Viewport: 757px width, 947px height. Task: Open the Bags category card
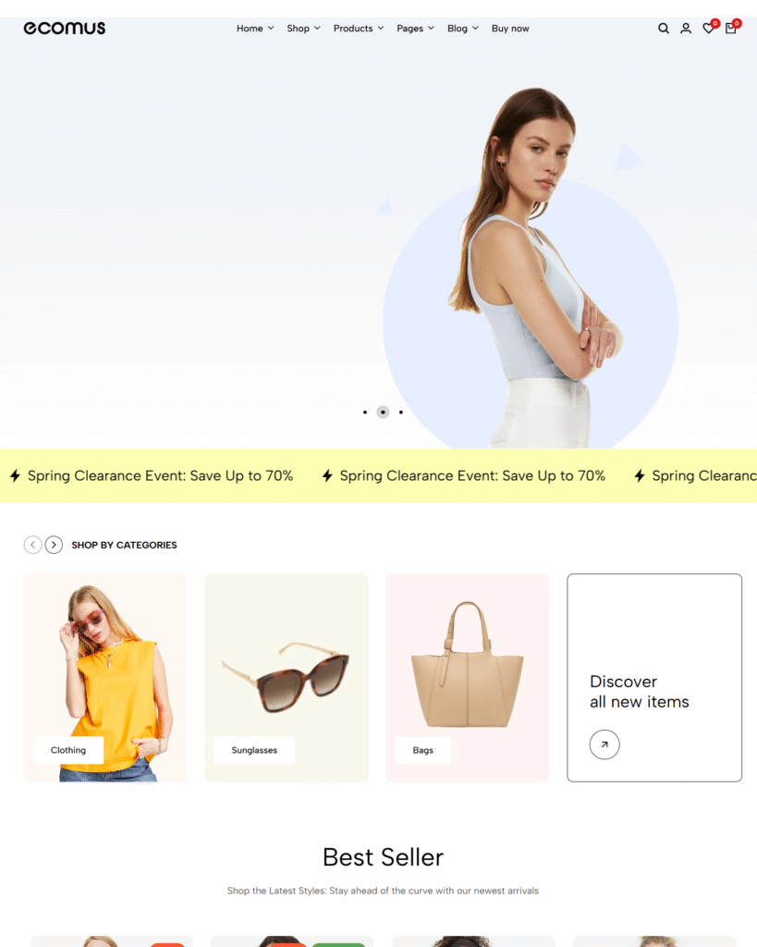468,678
